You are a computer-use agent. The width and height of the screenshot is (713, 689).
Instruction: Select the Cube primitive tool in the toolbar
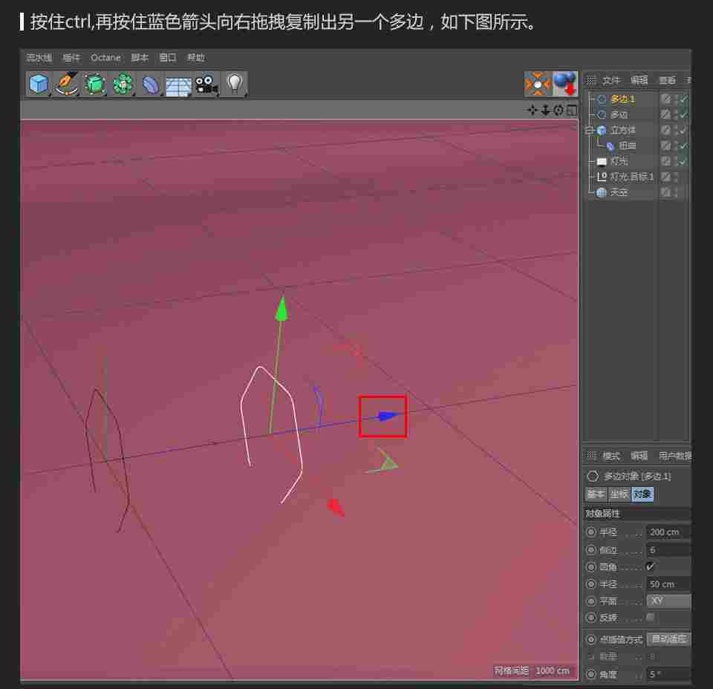[x=39, y=83]
